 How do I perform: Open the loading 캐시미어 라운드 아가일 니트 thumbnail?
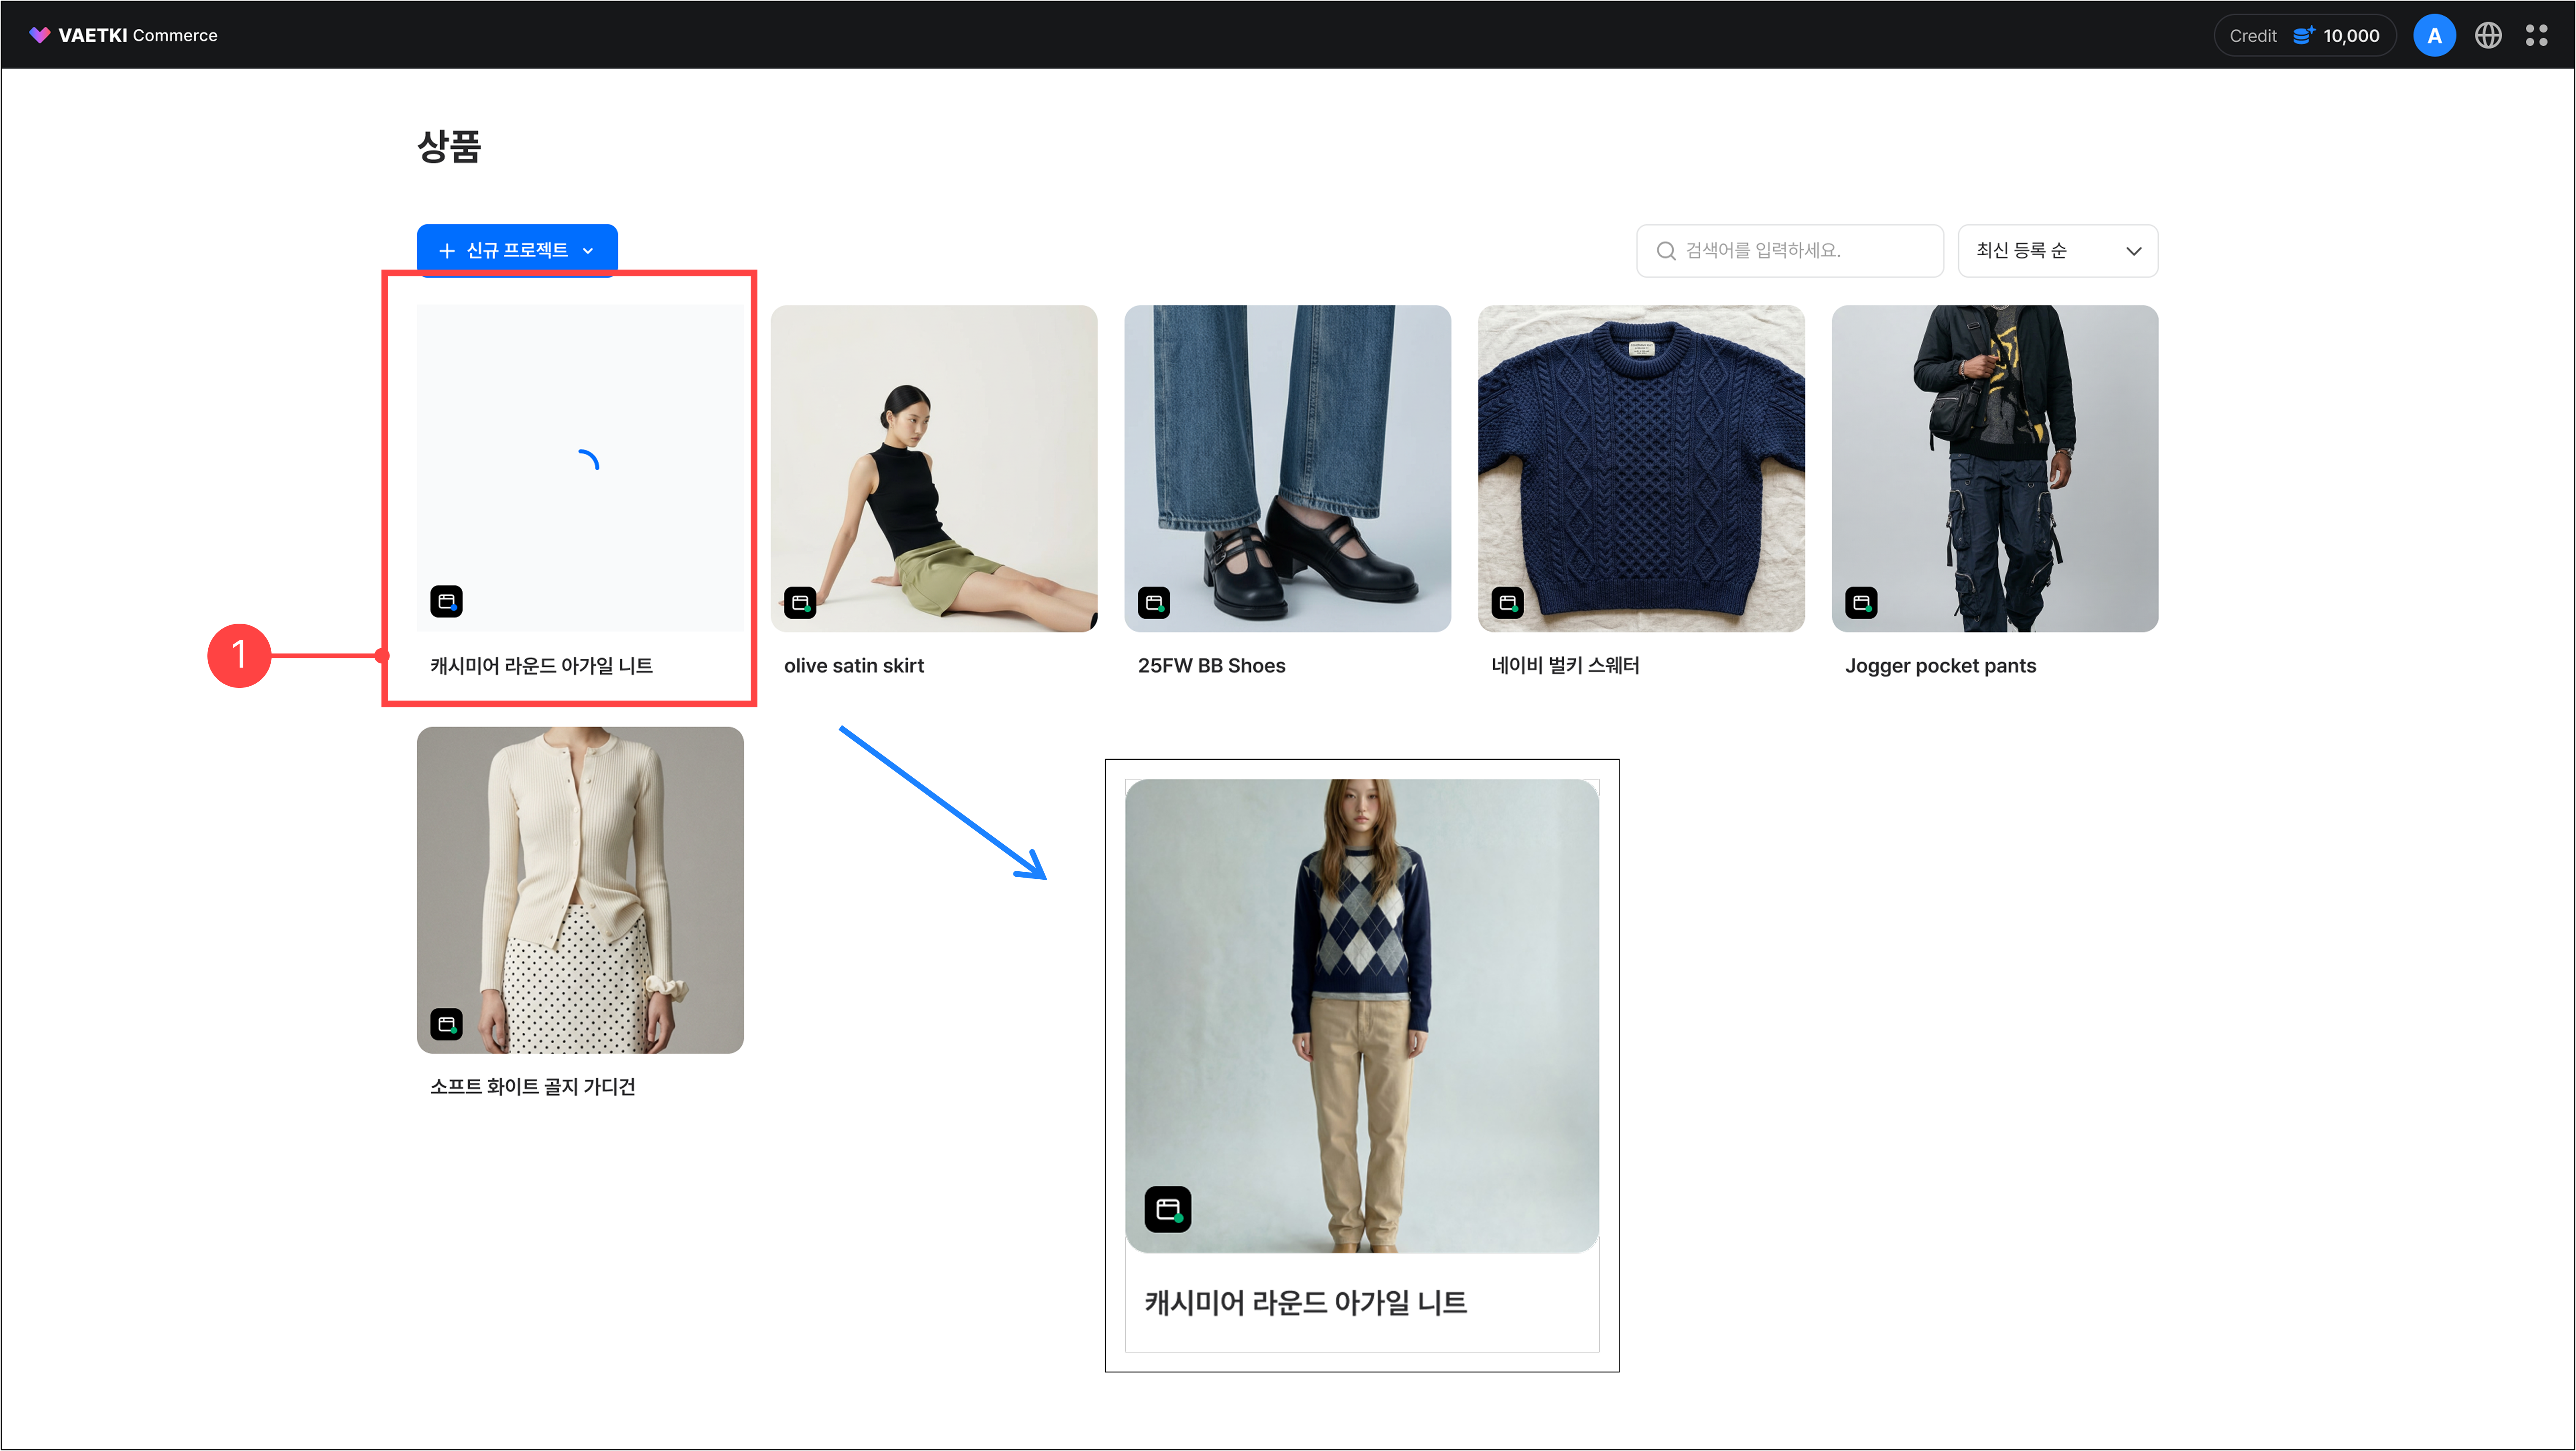pyautogui.click(x=580, y=468)
